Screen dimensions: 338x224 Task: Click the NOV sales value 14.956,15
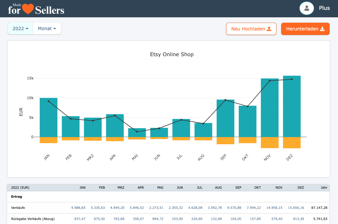(x=273, y=208)
